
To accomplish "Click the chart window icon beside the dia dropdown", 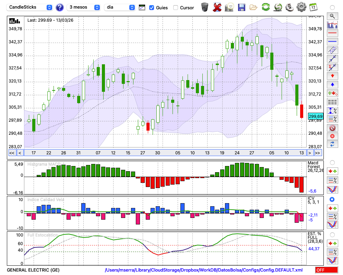I will pyautogui.click(x=142, y=8).
